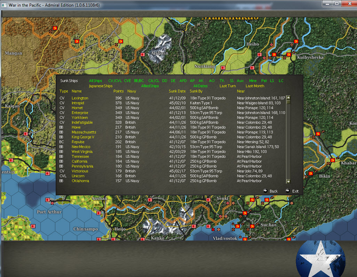Open the New Mexico ship entry

coord(81,147)
